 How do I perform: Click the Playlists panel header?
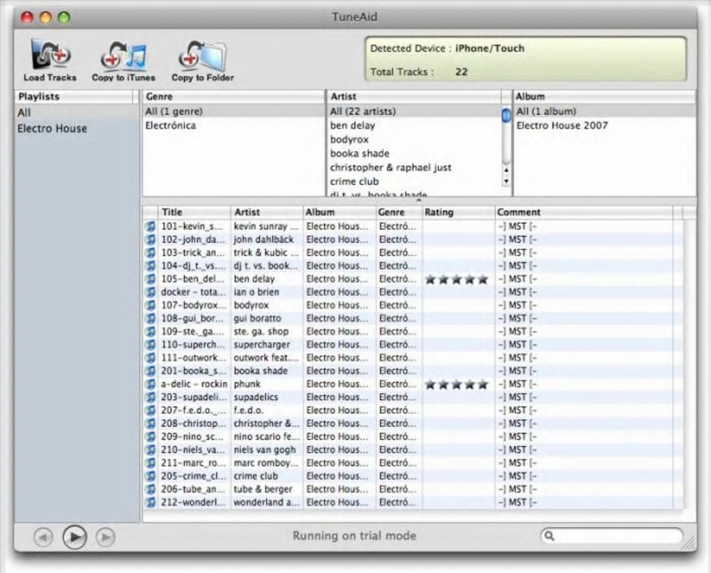click(x=75, y=97)
